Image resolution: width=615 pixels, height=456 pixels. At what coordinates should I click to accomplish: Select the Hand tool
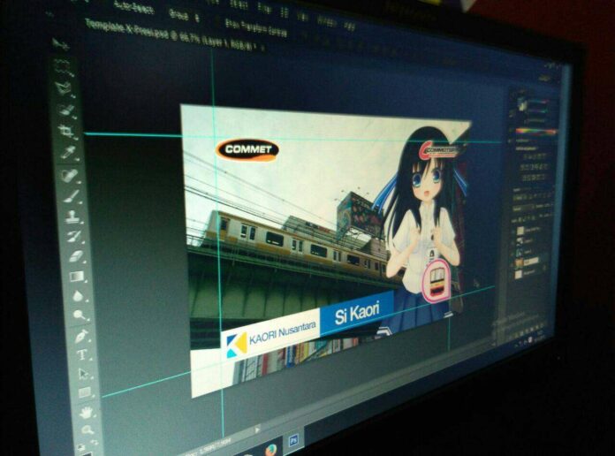[87, 412]
